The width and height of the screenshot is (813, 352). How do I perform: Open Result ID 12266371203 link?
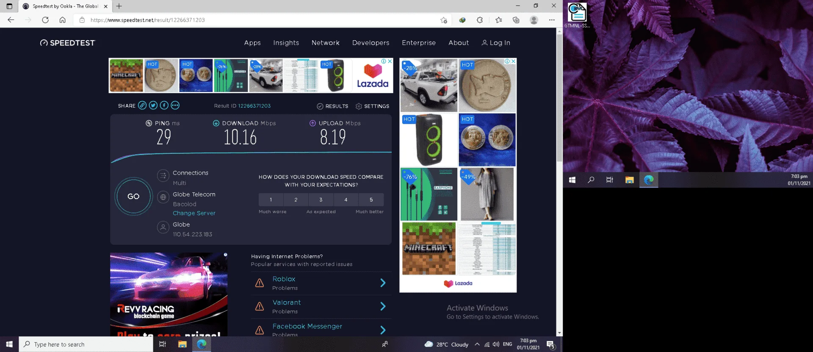click(254, 106)
